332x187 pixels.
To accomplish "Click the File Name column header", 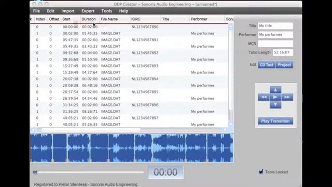I will [115, 19].
